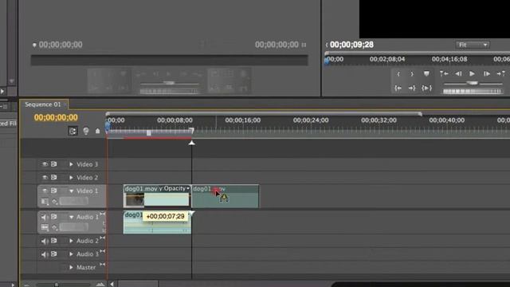The width and height of the screenshot is (510, 287).
Task: Toggle sync lock for Video 3
Action: coord(54,164)
